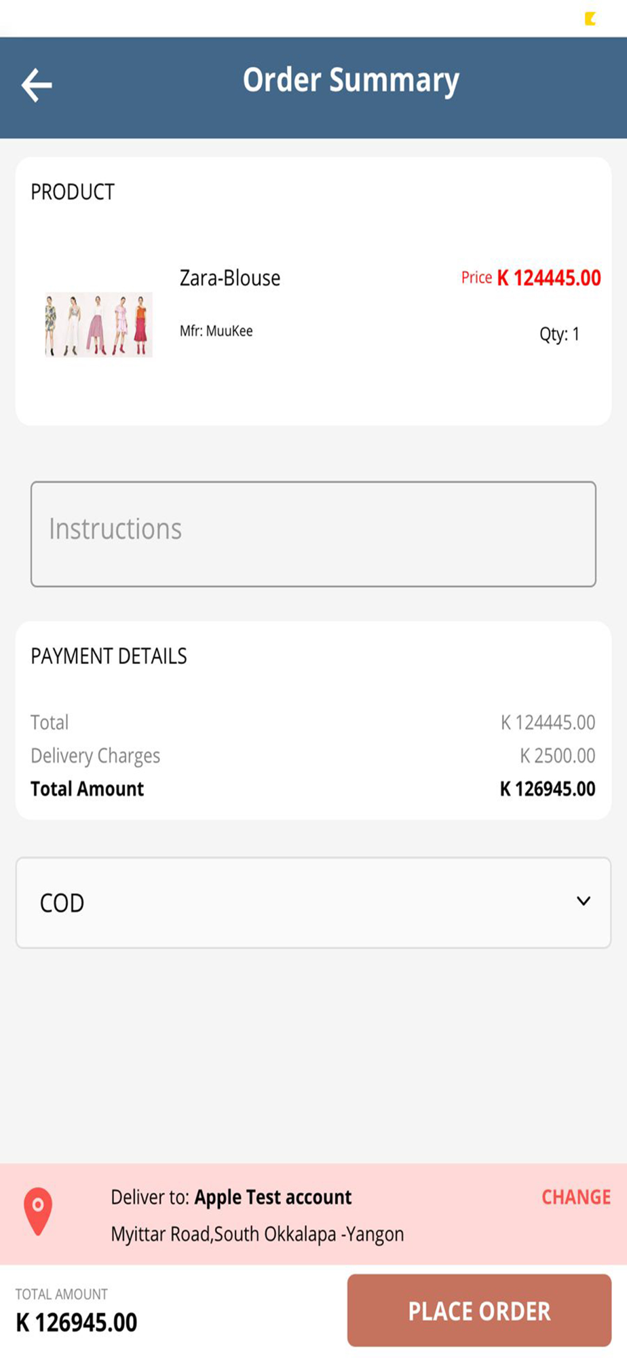This screenshot has height=1358, width=627.
Task: Click the Apple Test account recipient name
Action: point(273,1196)
